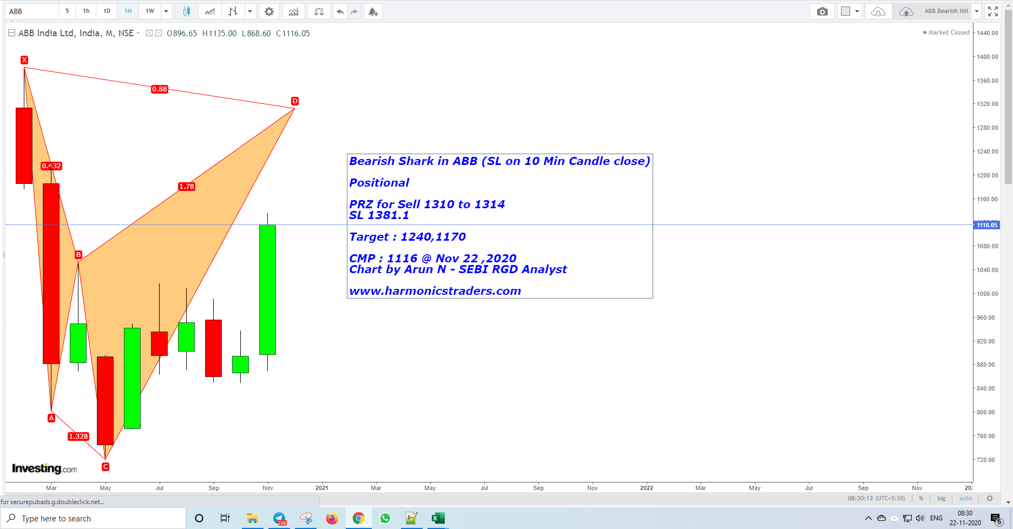Toggle logarithmic scale with the log label
1013x529 pixels.
(942, 498)
